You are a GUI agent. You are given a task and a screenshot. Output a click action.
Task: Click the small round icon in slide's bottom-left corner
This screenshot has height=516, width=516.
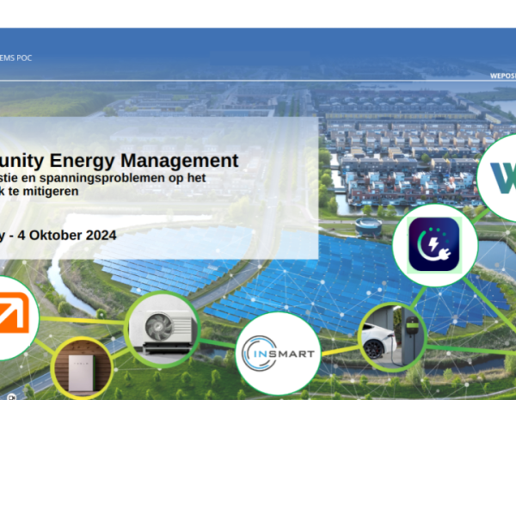[x=11, y=397]
